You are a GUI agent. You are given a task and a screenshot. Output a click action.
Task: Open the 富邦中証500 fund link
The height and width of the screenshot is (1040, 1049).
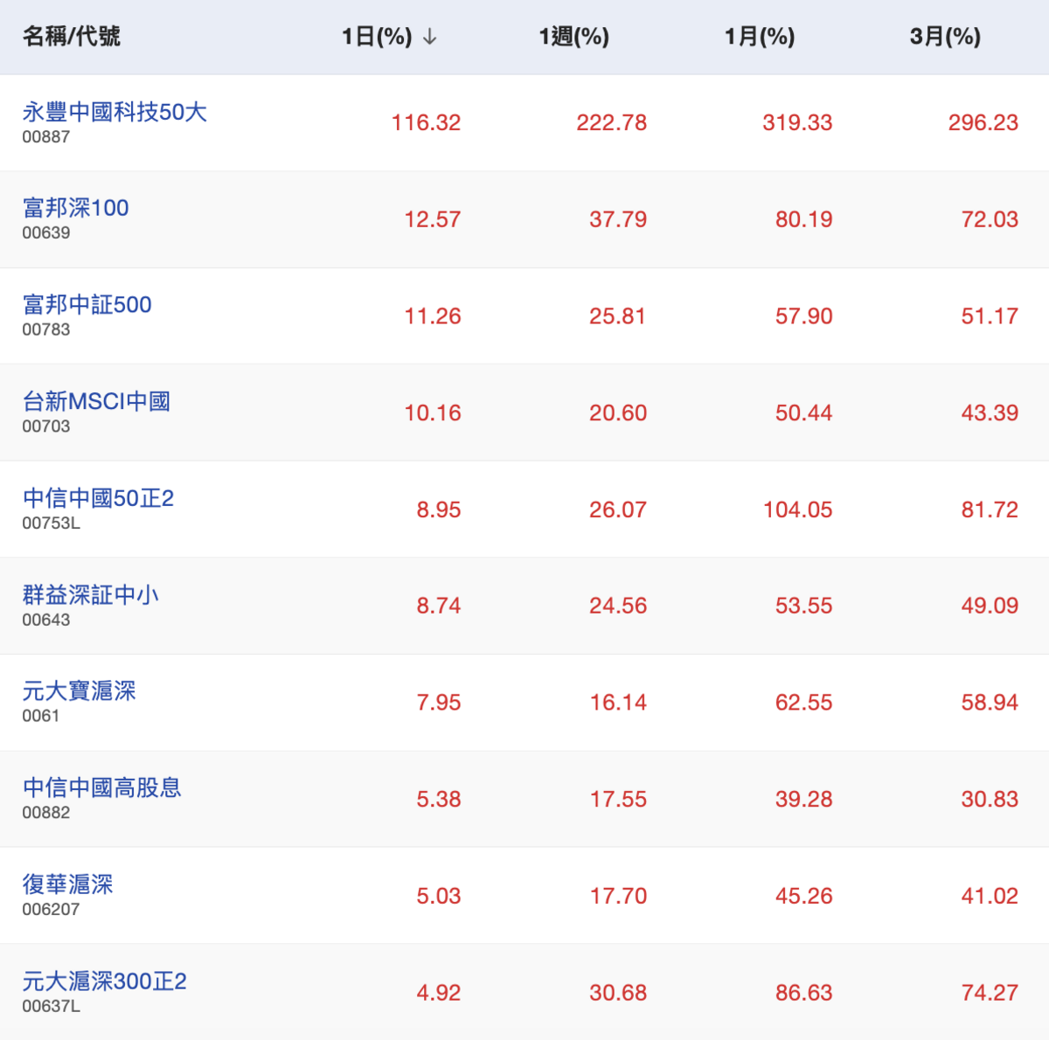(87, 305)
